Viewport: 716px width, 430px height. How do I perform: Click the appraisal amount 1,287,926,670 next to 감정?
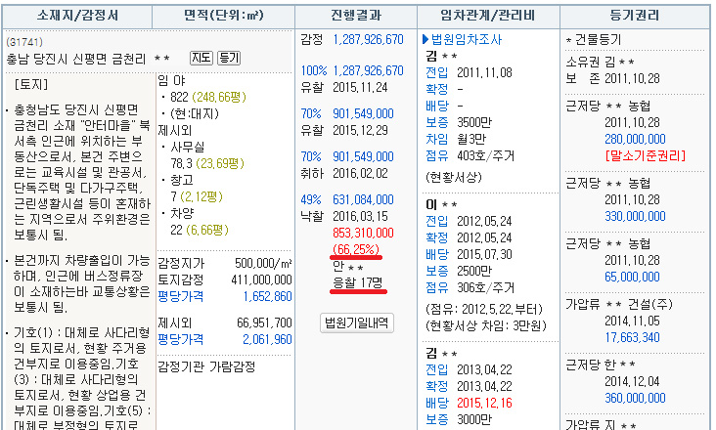coord(368,40)
